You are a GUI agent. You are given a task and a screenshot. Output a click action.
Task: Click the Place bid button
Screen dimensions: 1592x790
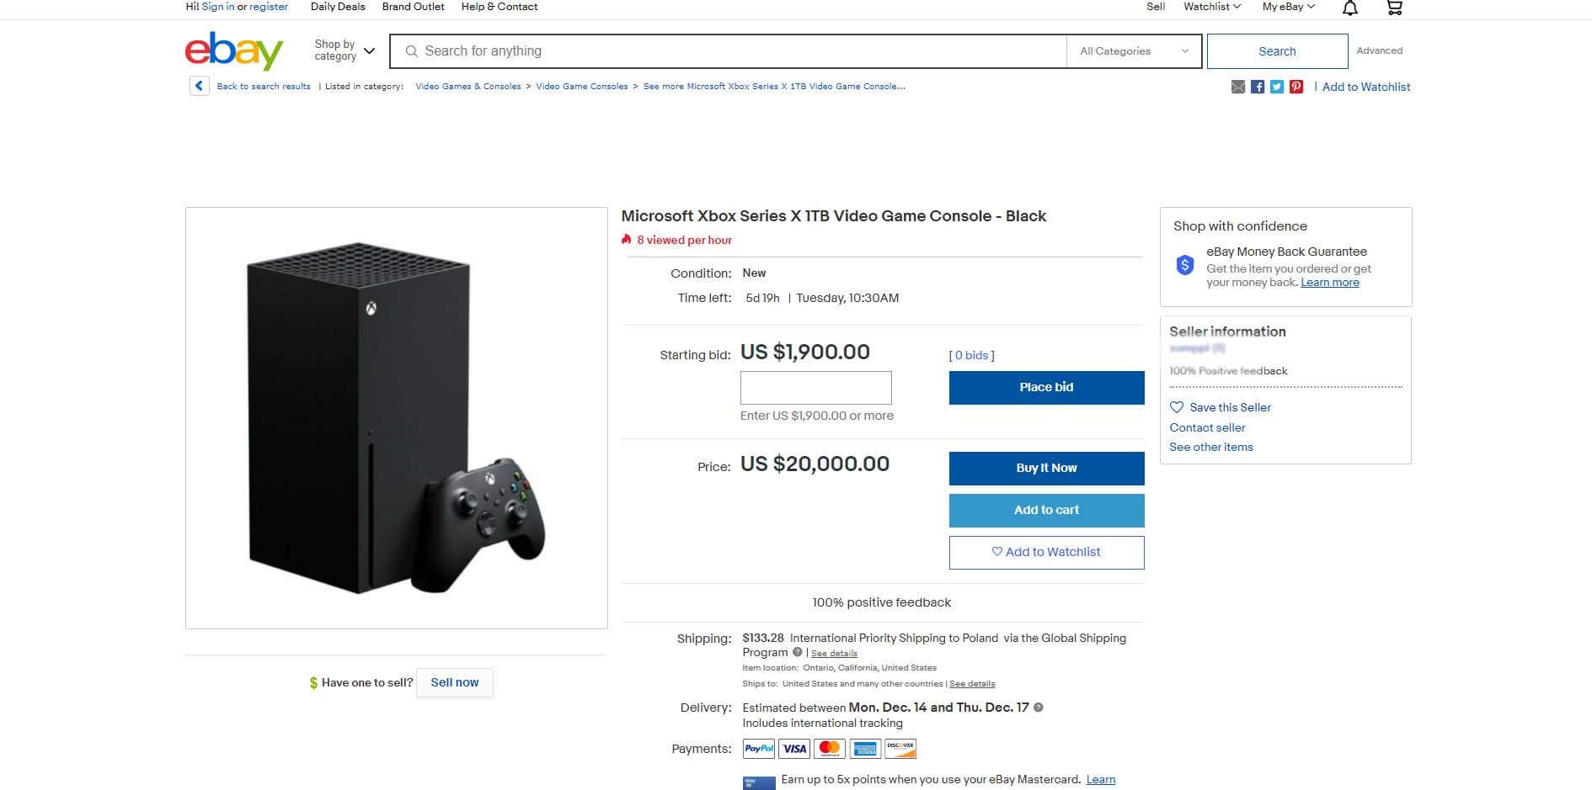pos(1046,387)
